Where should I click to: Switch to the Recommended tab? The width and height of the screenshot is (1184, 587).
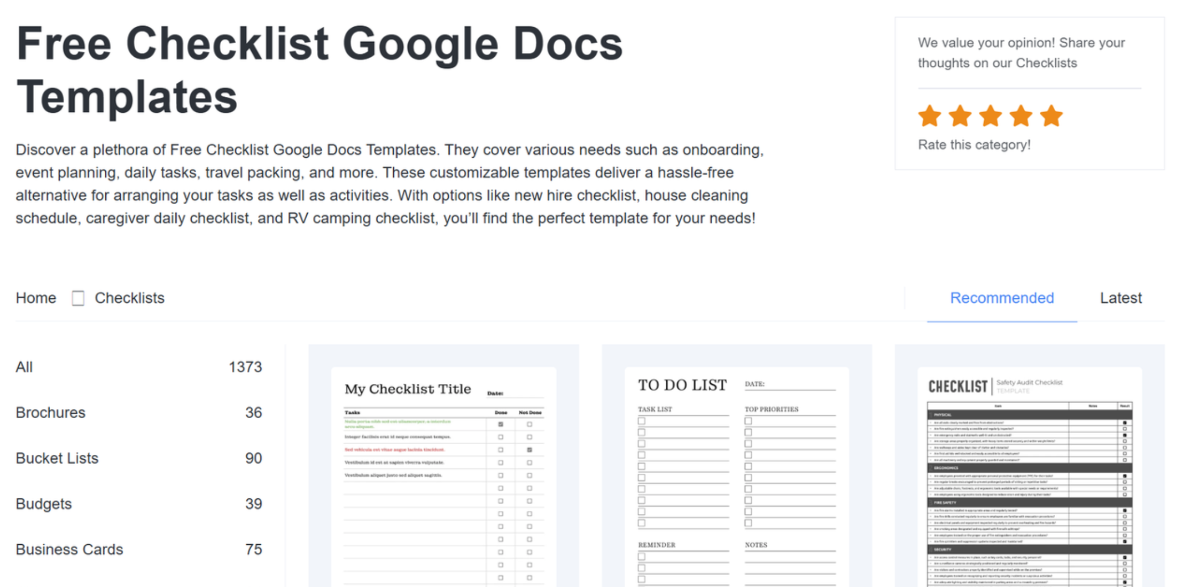point(1002,298)
